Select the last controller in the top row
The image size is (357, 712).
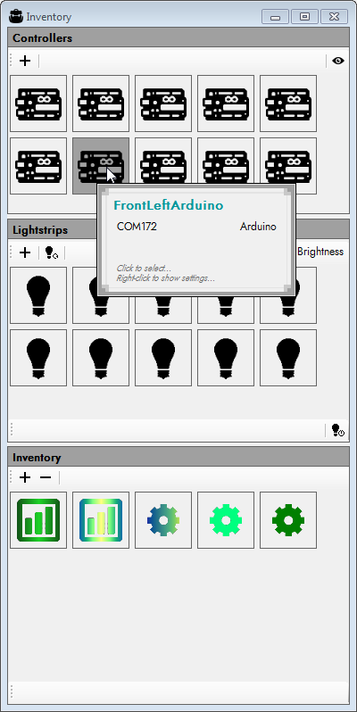(288, 103)
